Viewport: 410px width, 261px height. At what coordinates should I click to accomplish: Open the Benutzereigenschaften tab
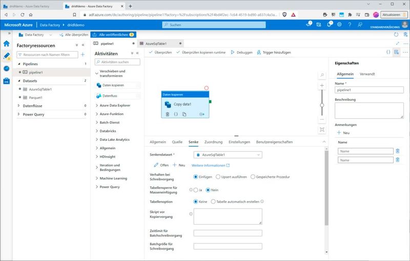(x=274, y=142)
